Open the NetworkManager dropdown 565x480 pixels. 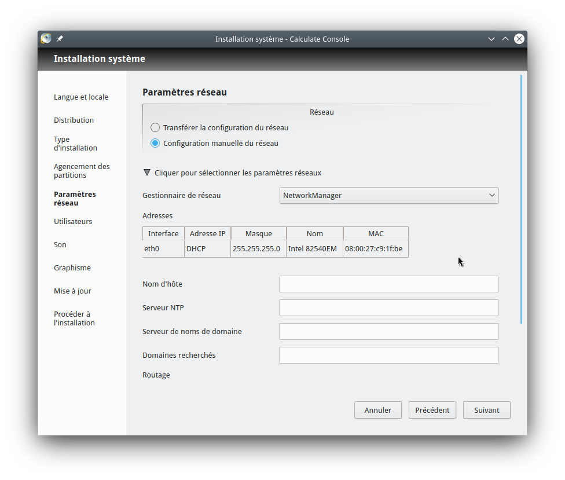(x=388, y=195)
